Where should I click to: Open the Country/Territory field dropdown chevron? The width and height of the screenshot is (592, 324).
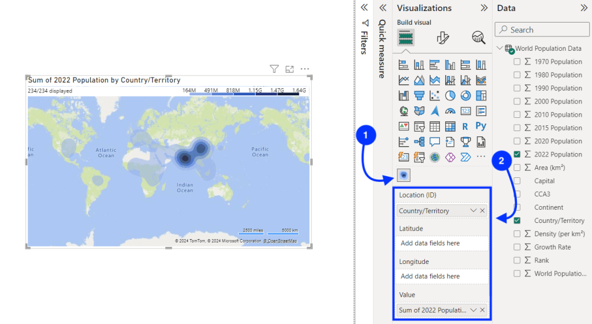tap(473, 210)
